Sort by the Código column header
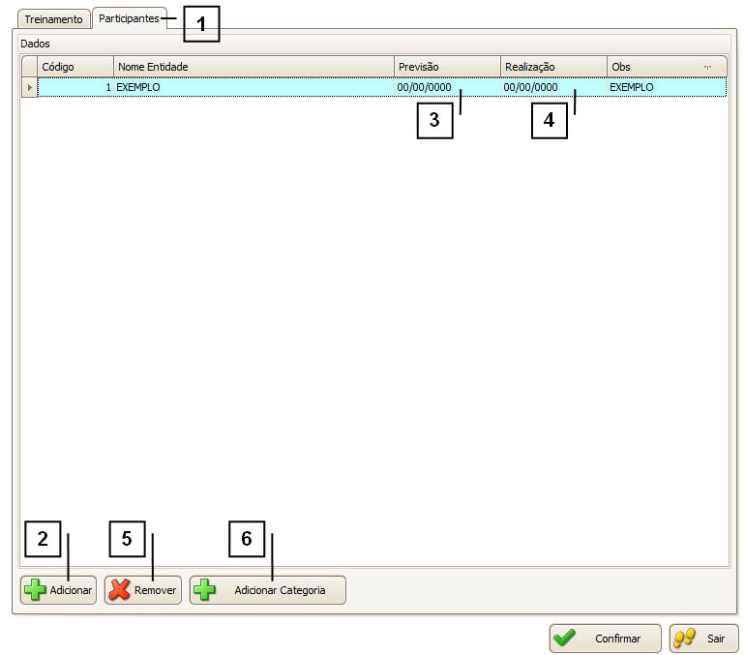745x655 pixels. 75,67
